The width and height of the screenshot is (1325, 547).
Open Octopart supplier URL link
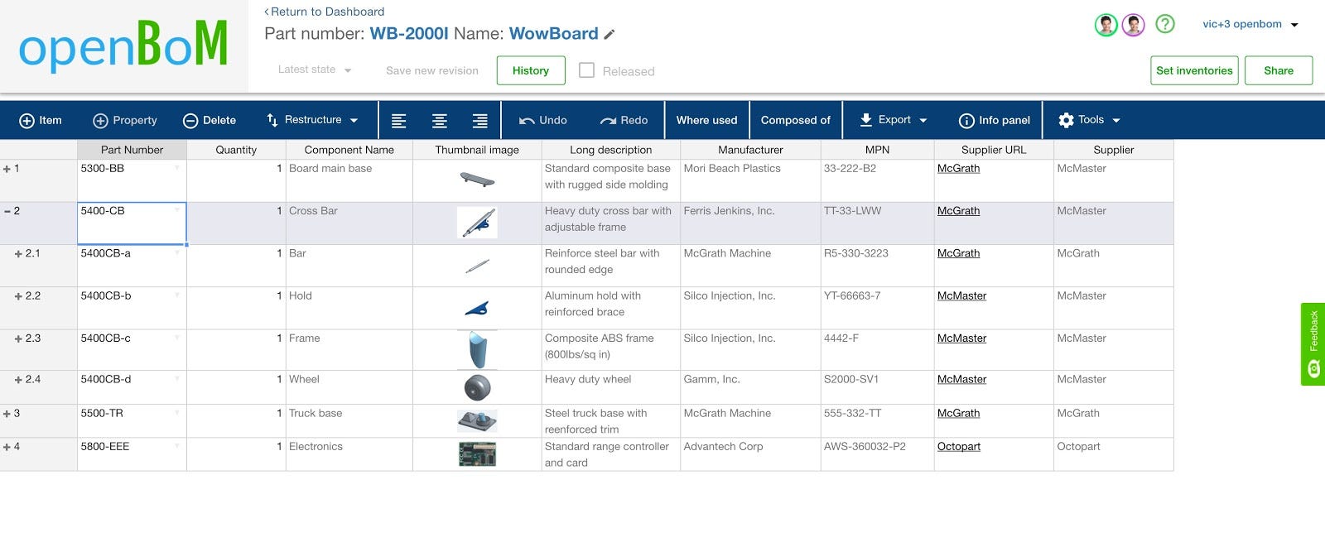(959, 446)
